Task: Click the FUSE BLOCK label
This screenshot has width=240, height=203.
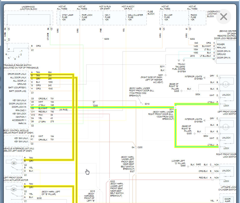Action: (151, 13)
